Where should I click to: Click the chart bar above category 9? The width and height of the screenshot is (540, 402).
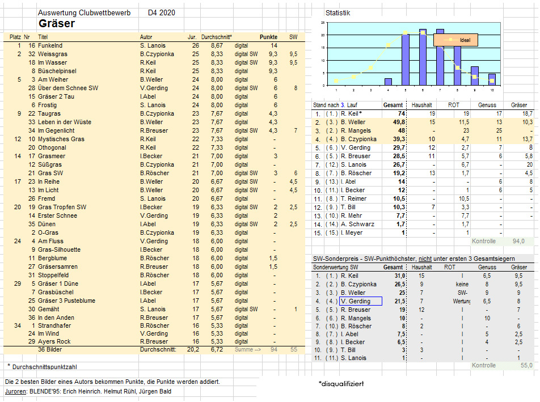[x=475, y=76]
